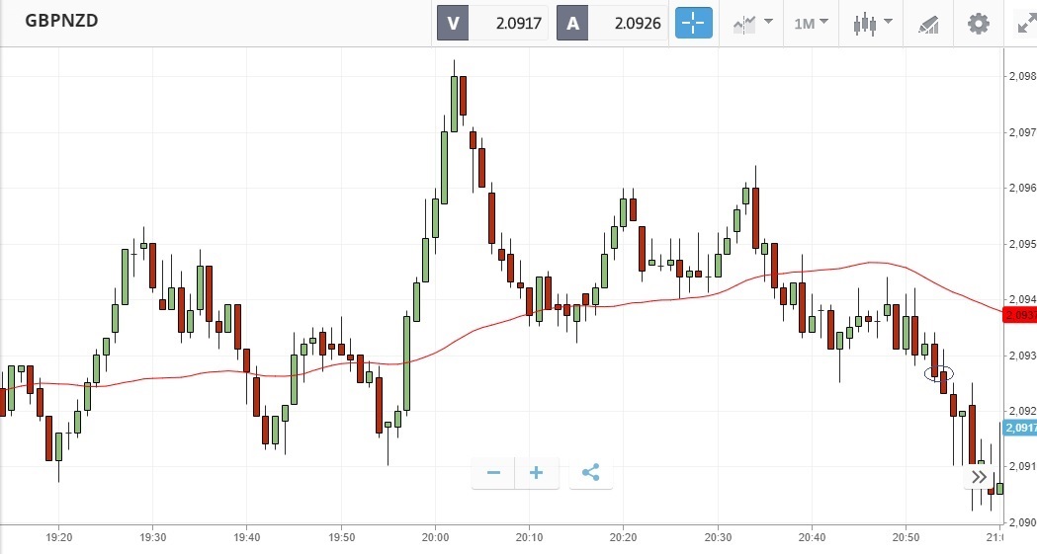Click the 20:00 time axis label

435,537
